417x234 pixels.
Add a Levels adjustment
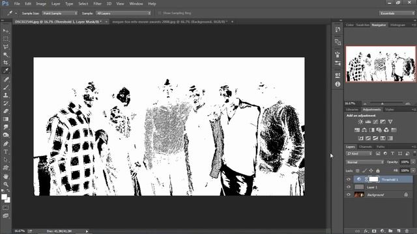tap(368, 122)
